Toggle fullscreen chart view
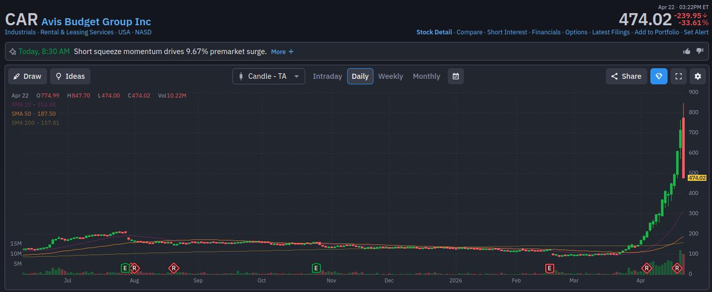This screenshot has height=292, width=712. point(679,76)
